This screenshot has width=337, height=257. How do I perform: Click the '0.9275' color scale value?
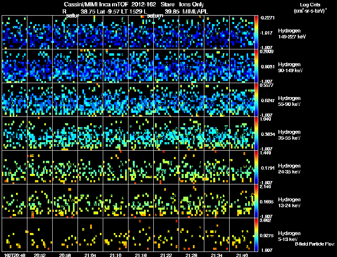pos(267,235)
